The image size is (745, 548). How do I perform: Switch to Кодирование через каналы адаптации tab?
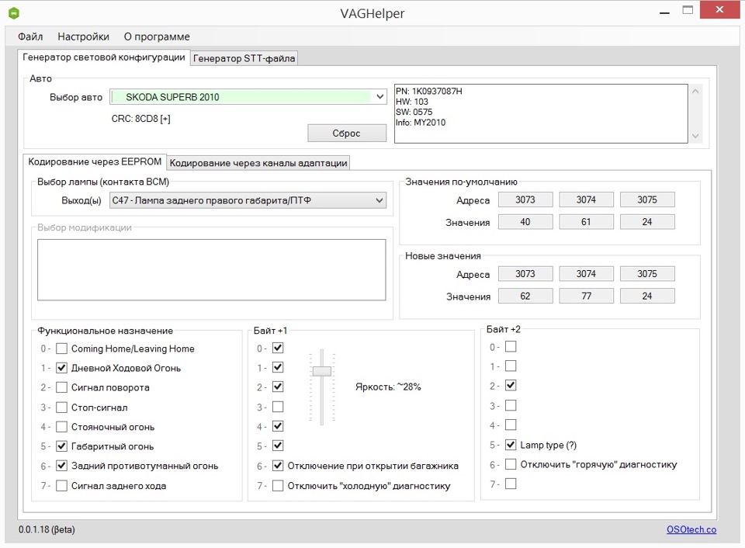(x=258, y=163)
